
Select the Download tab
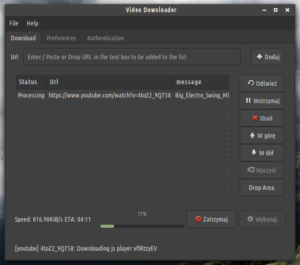(24, 38)
